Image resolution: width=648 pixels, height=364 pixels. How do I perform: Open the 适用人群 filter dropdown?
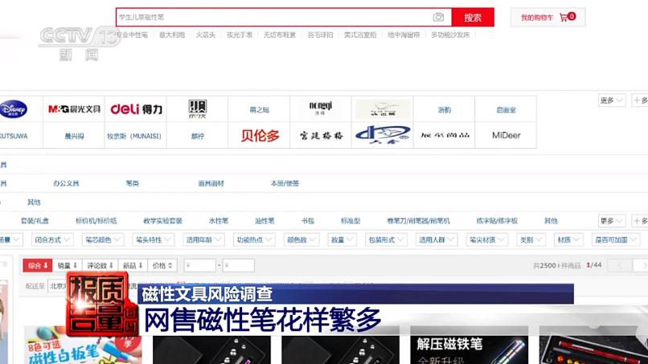[437, 239]
